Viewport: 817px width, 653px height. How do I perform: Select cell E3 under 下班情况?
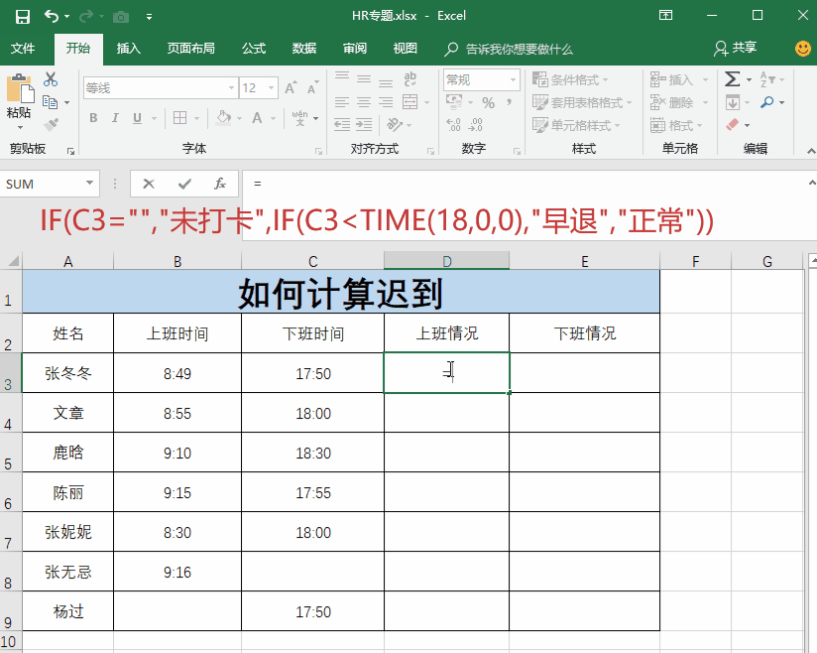coord(584,373)
